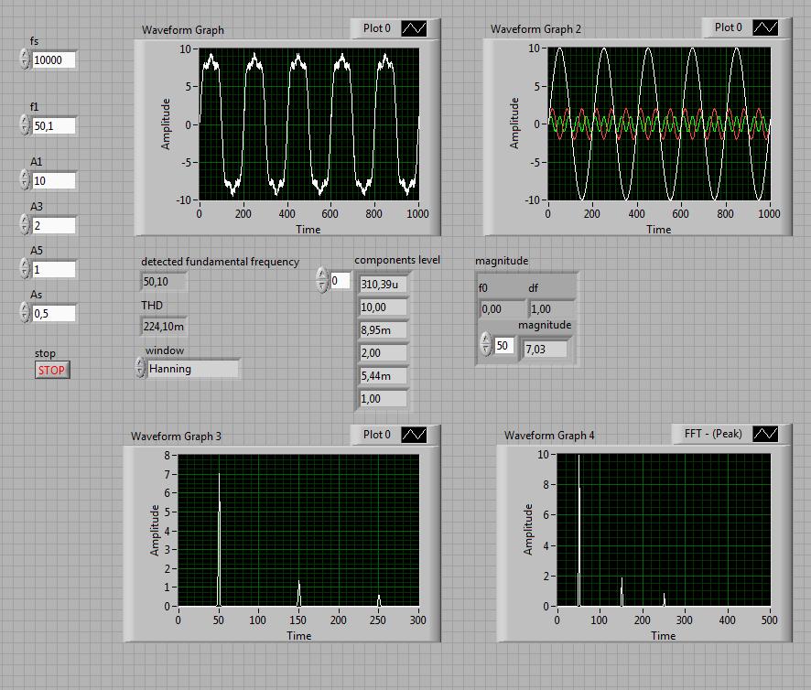The image size is (811, 690).
Task: Click the Waveform Graph 4 FFT plot
Action: click(x=664, y=530)
